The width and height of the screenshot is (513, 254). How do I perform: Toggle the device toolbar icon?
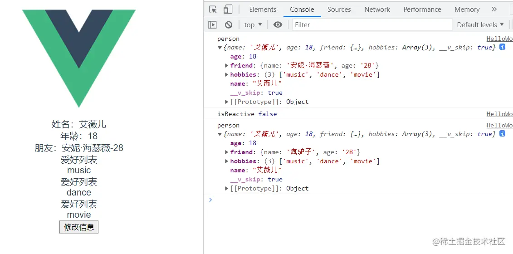coord(228,10)
